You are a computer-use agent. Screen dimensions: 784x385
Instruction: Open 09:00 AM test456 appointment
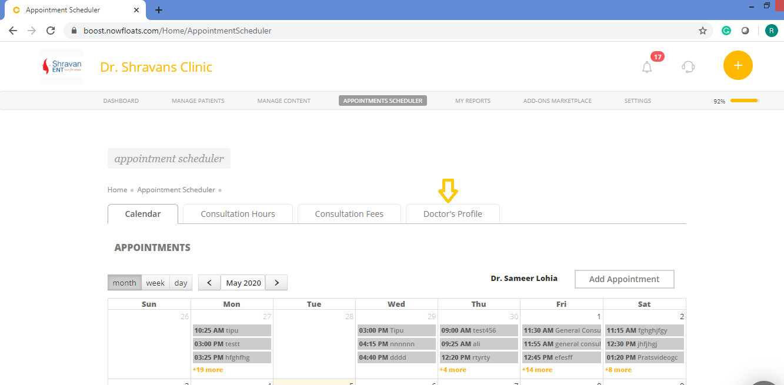pyautogui.click(x=479, y=330)
